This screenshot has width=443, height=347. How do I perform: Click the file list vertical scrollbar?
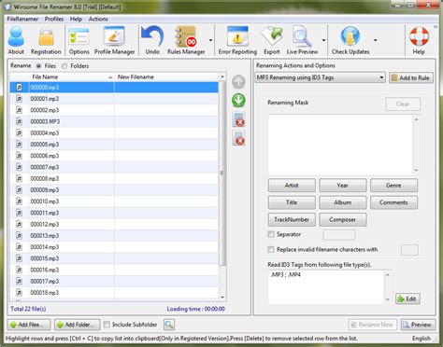pyautogui.click(x=222, y=173)
